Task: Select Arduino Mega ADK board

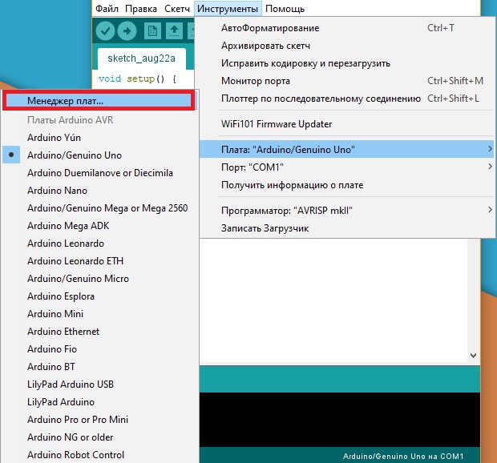Action: point(99,226)
